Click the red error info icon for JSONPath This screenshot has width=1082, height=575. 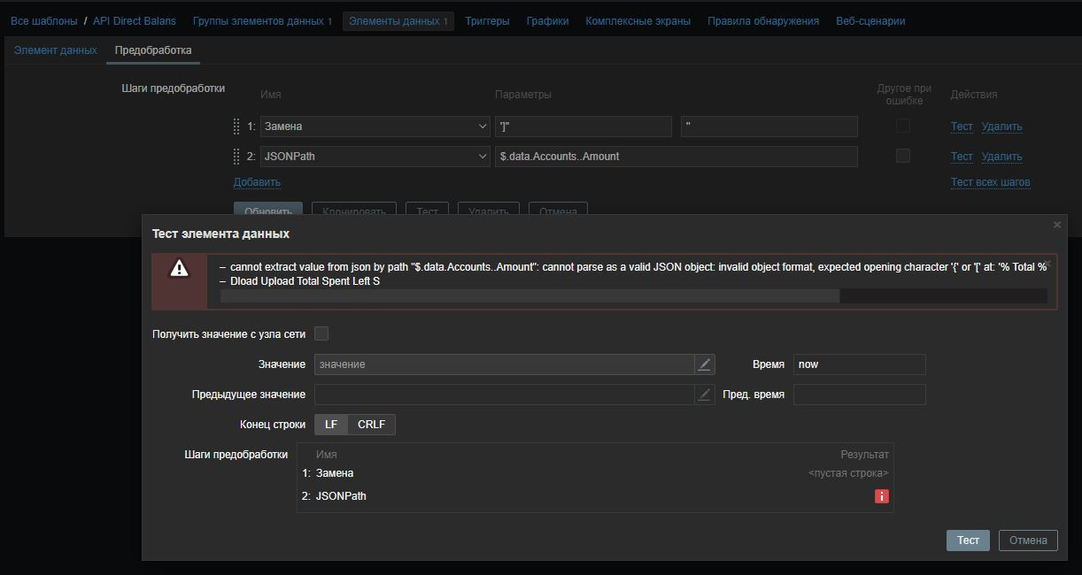click(881, 496)
